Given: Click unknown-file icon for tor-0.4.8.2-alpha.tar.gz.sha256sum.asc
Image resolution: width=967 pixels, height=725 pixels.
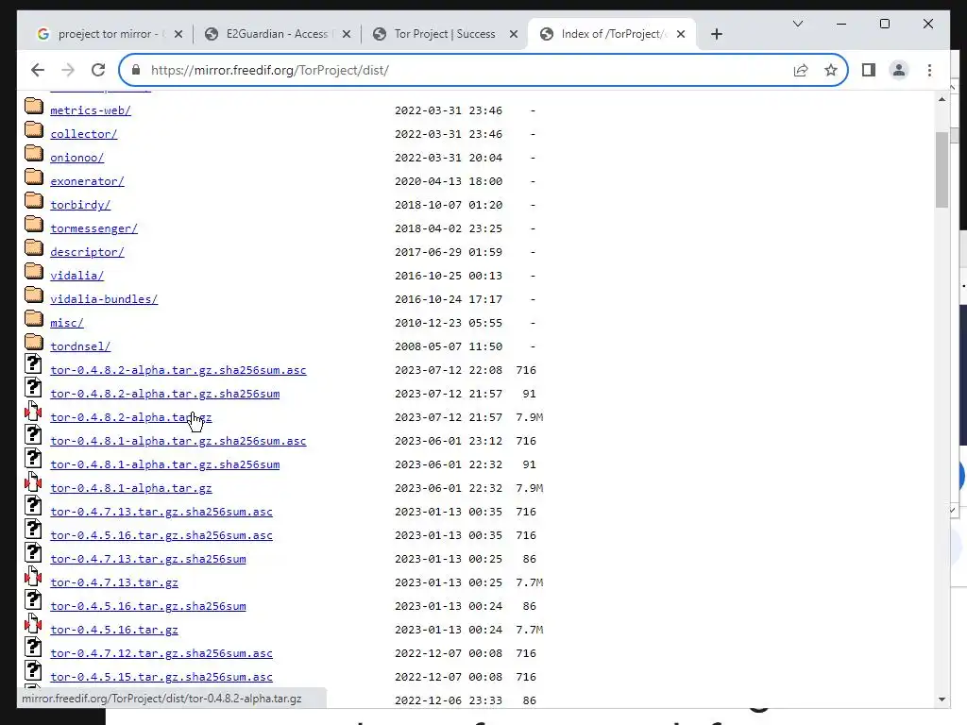Looking at the screenshot, I should click(x=33, y=363).
